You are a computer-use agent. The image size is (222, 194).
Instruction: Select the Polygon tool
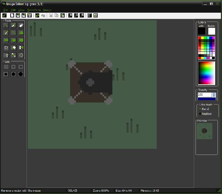pyautogui.click(x=21, y=33)
